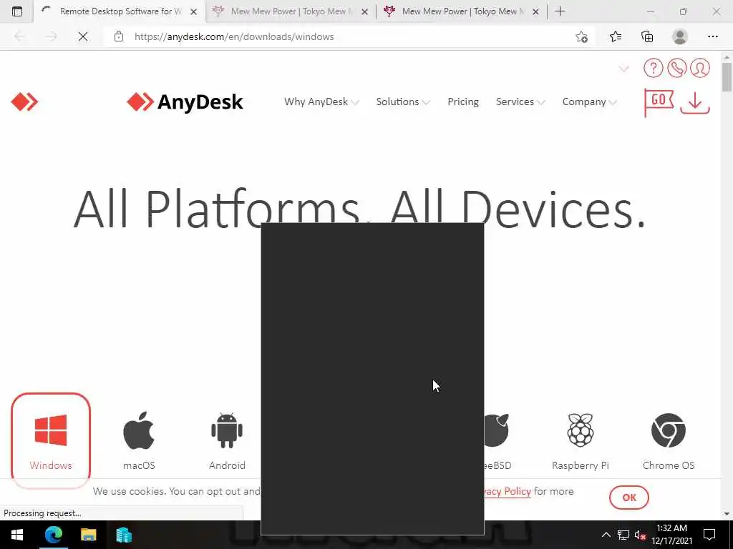
Task: Open the Favorites list icon
Action: 615,36
